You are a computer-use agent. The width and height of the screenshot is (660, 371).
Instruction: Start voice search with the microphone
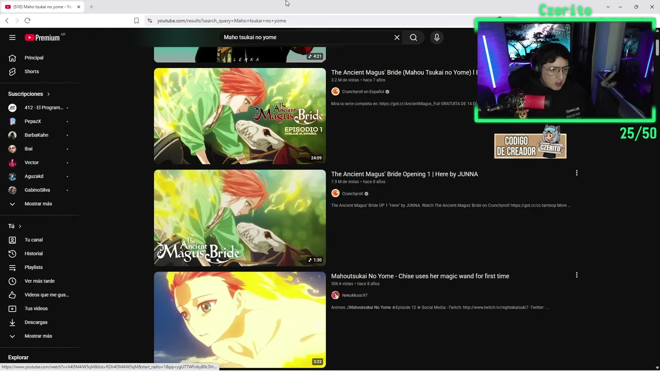point(437,38)
